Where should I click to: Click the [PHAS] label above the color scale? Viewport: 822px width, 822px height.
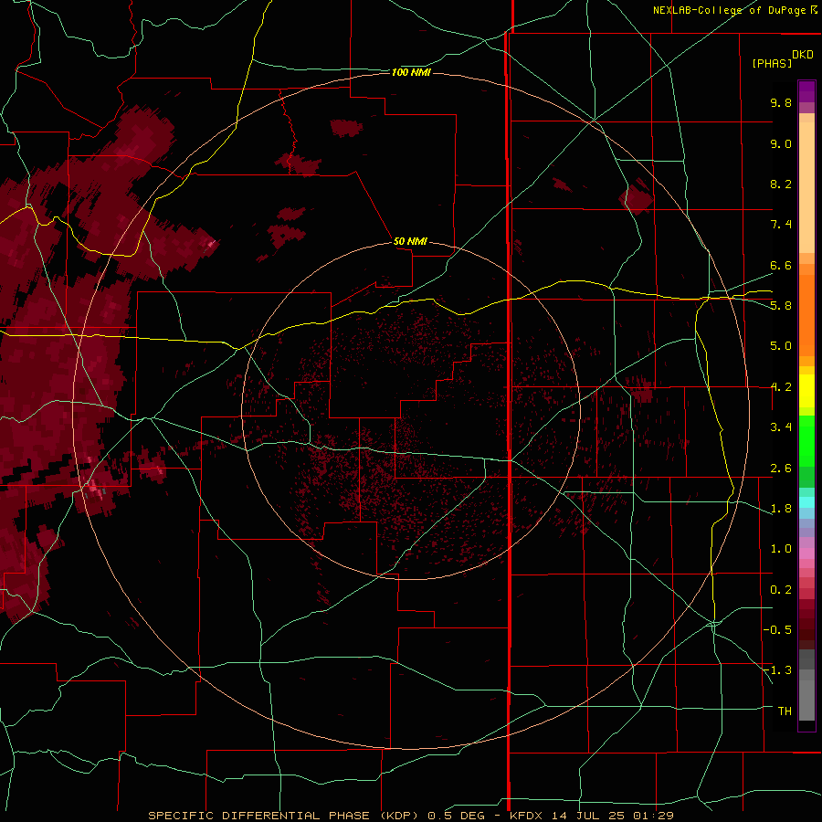click(772, 63)
